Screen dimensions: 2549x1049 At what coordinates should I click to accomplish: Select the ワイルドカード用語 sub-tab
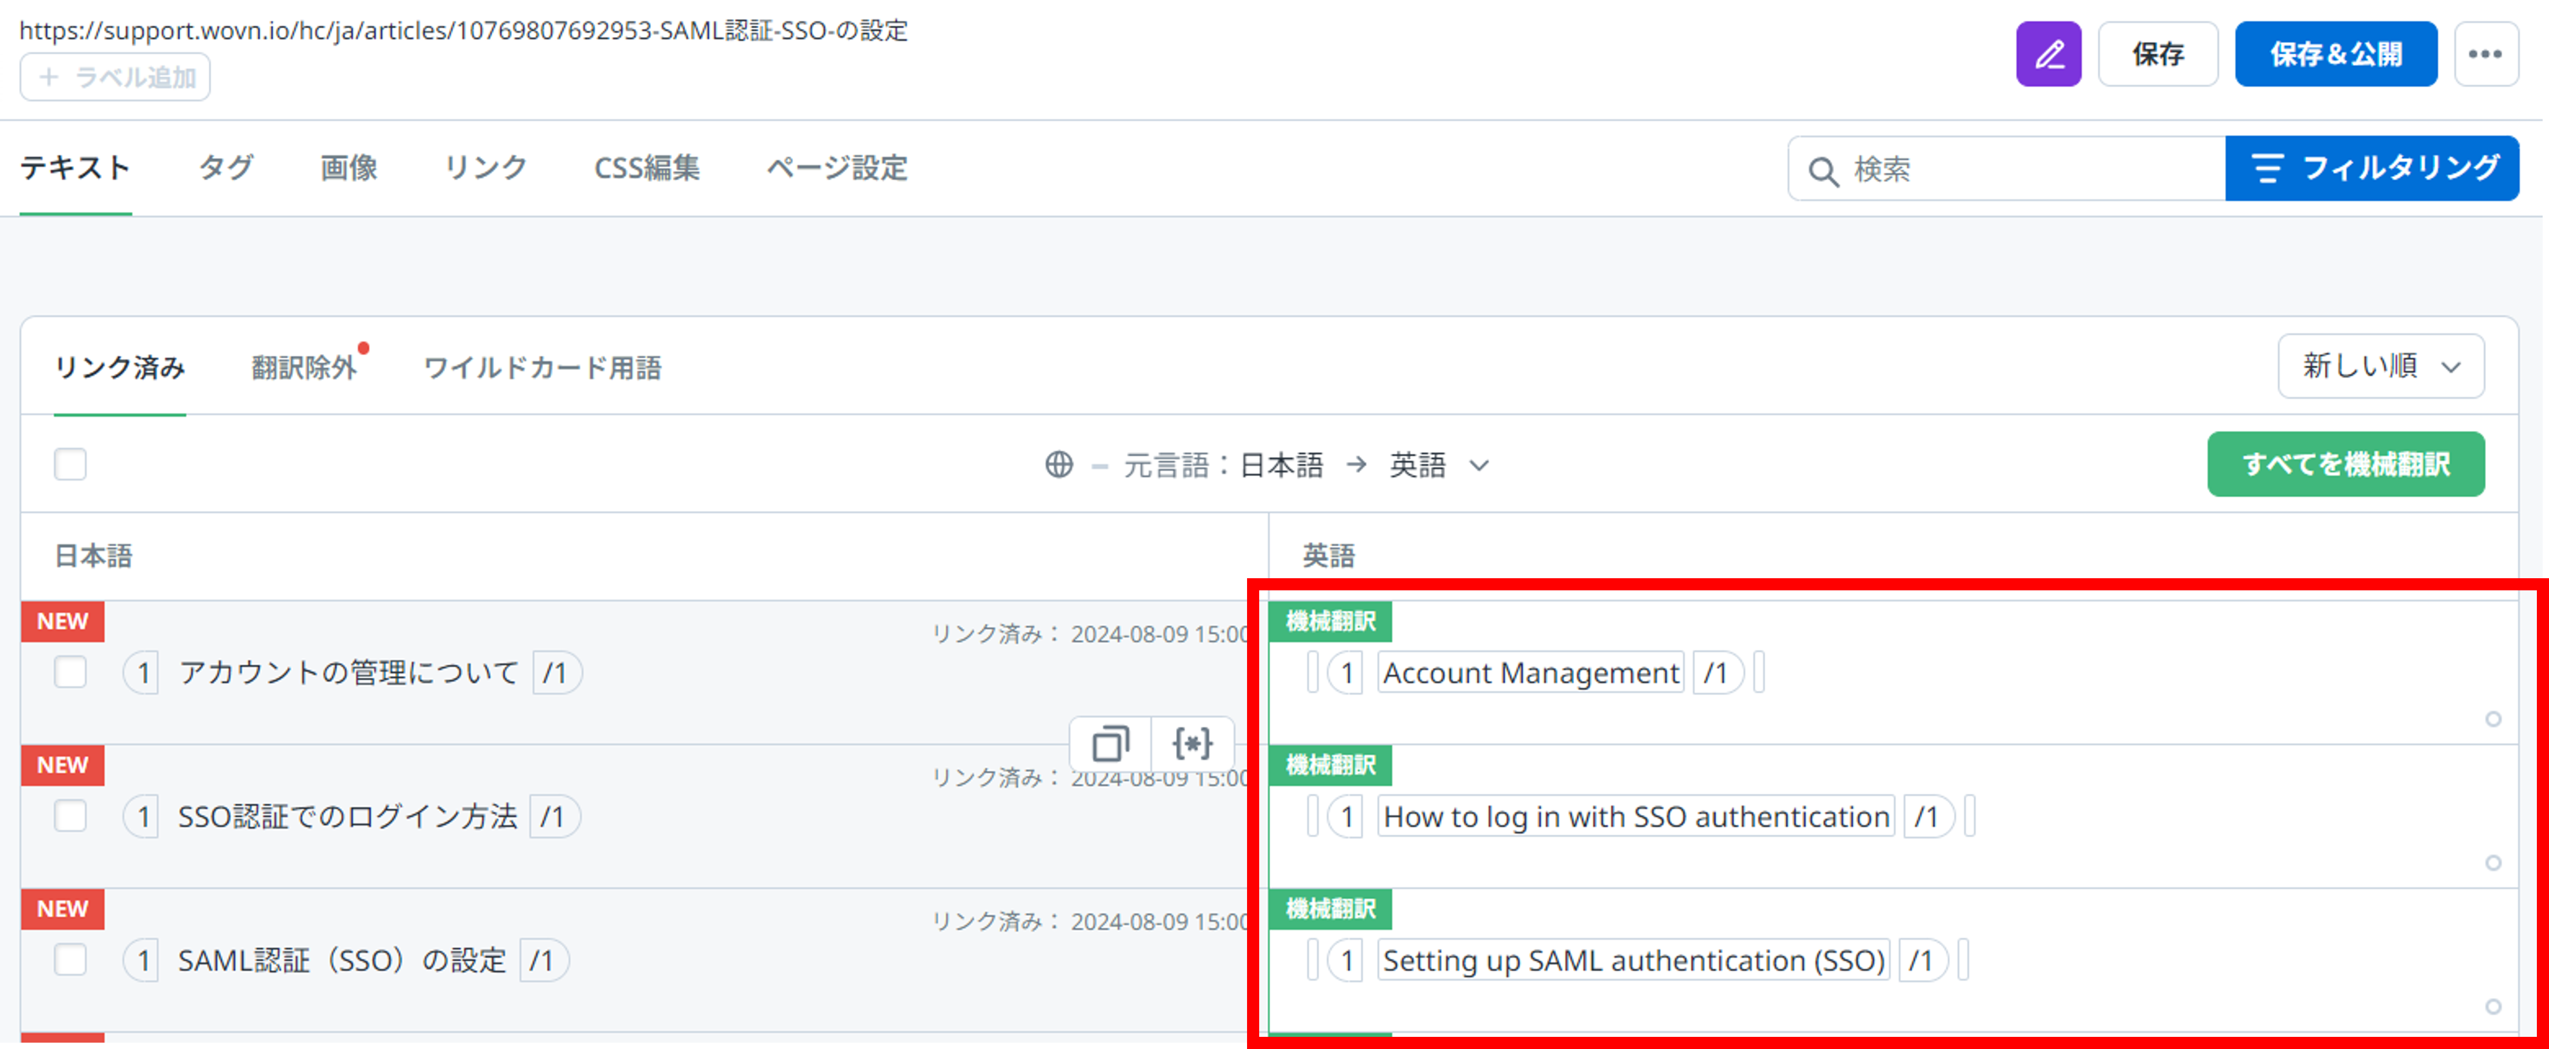[542, 368]
